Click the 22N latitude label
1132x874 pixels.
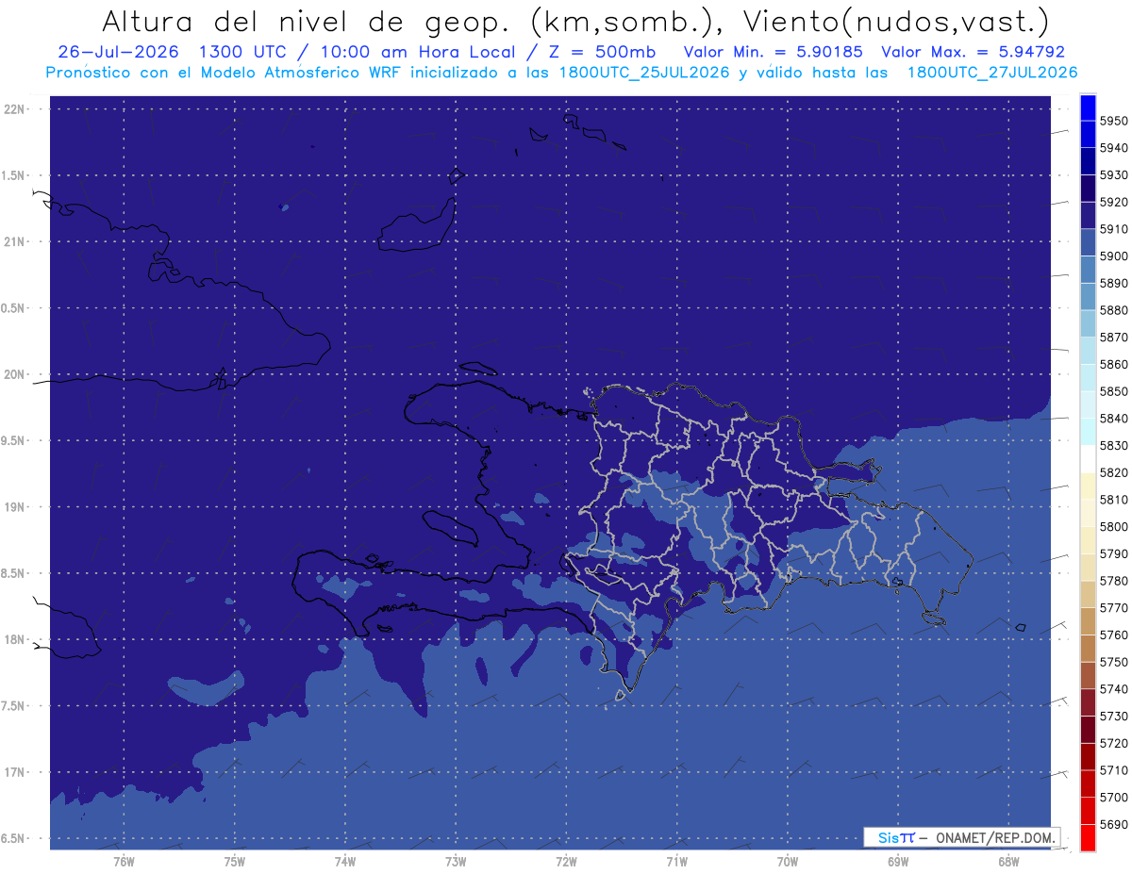click(14, 109)
